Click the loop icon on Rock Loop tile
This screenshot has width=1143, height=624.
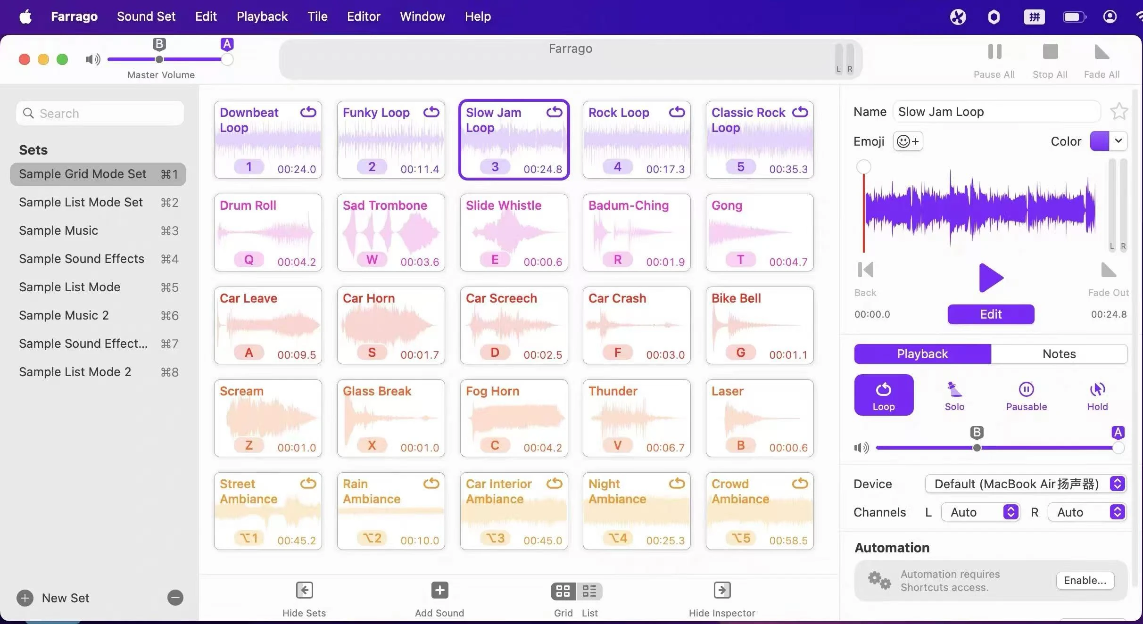677,112
